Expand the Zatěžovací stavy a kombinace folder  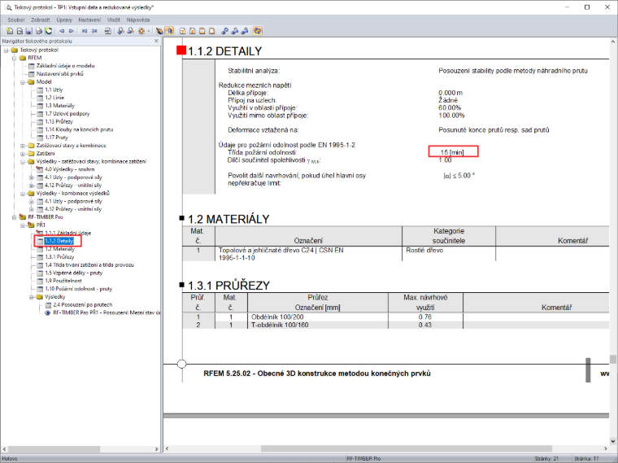click(x=23, y=146)
